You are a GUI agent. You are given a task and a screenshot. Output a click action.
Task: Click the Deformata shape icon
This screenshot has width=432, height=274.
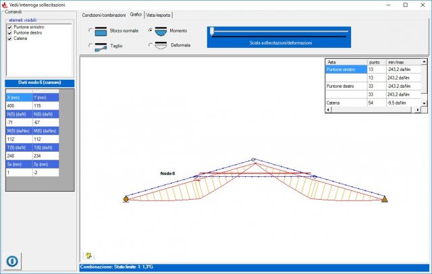coord(161,46)
